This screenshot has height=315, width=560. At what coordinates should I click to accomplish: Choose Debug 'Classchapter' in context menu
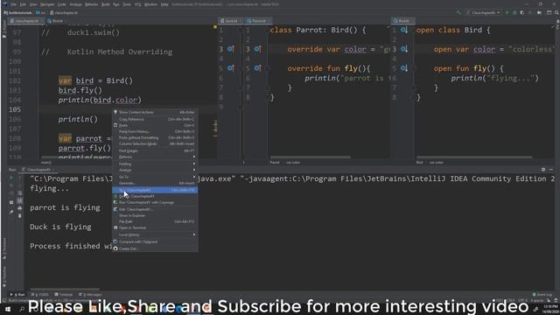(x=155, y=196)
